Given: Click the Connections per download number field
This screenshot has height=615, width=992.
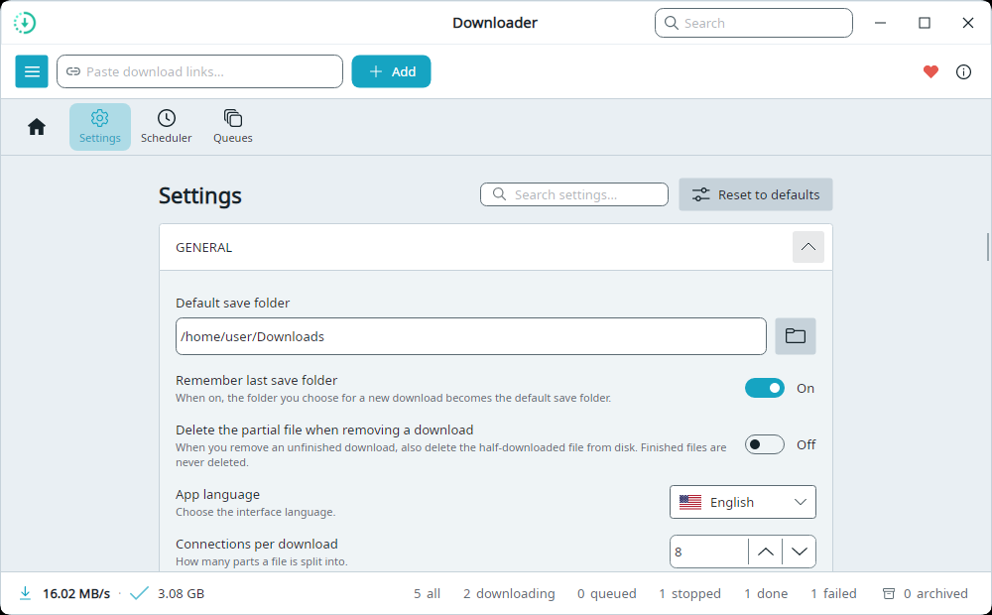Looking at the screenshot, I should pyautogui.click(x=709, y=552).
